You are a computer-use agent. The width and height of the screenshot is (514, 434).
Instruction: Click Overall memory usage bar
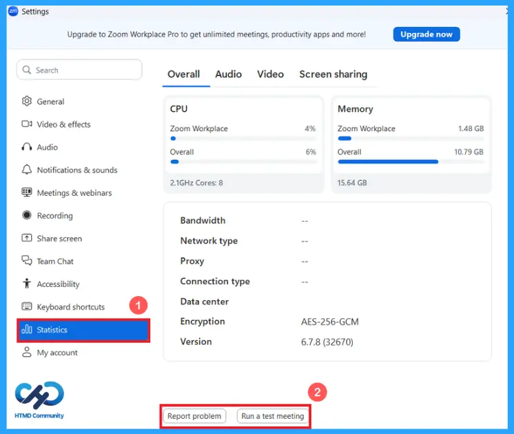[x=411, y=161]
